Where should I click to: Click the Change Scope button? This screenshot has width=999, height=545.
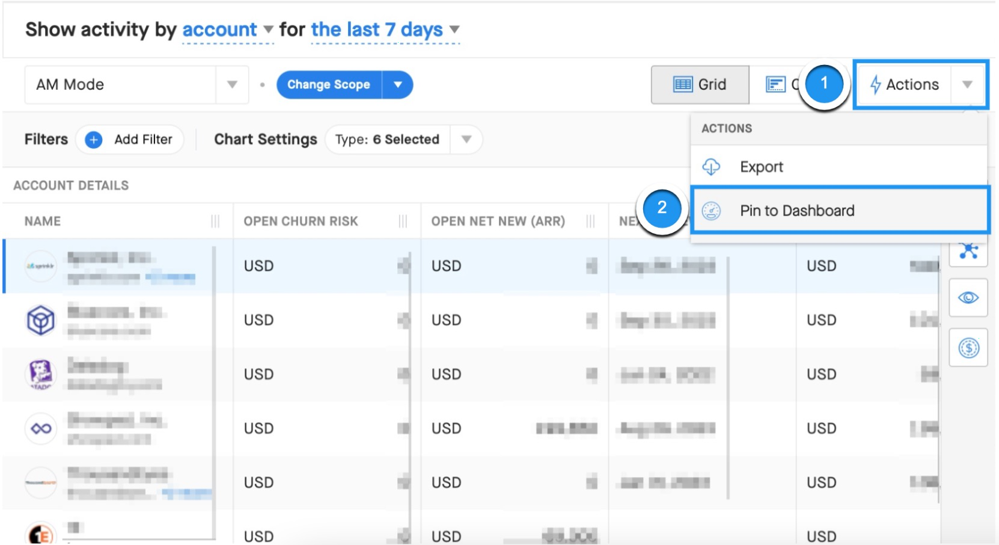click(328, 85)
